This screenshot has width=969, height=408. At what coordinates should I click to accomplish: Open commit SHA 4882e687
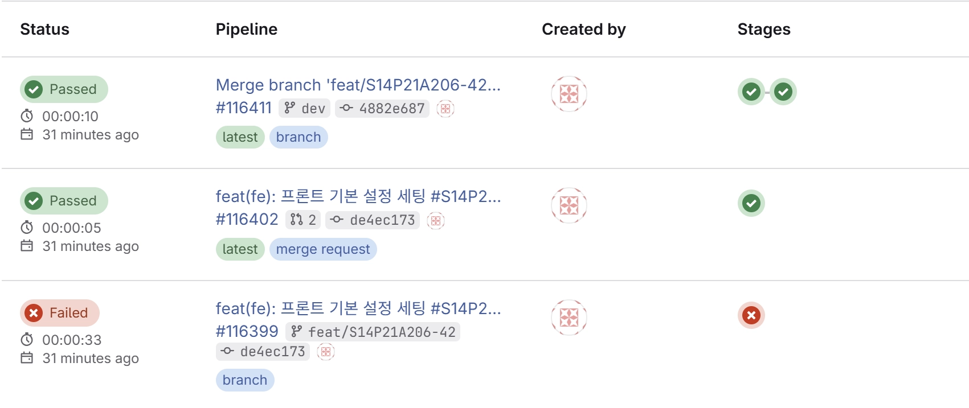point(383,109)
